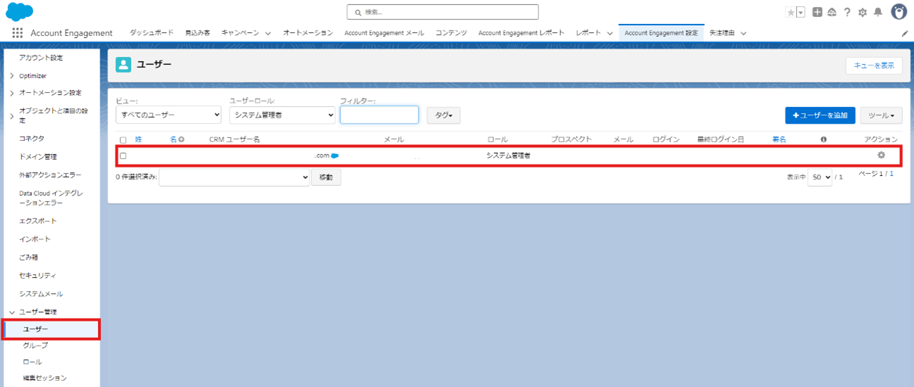The width and height of the screenshot is (914, 387).
Task: Expand the オートメーション設定 sidebar section
Action: point(12,93)
